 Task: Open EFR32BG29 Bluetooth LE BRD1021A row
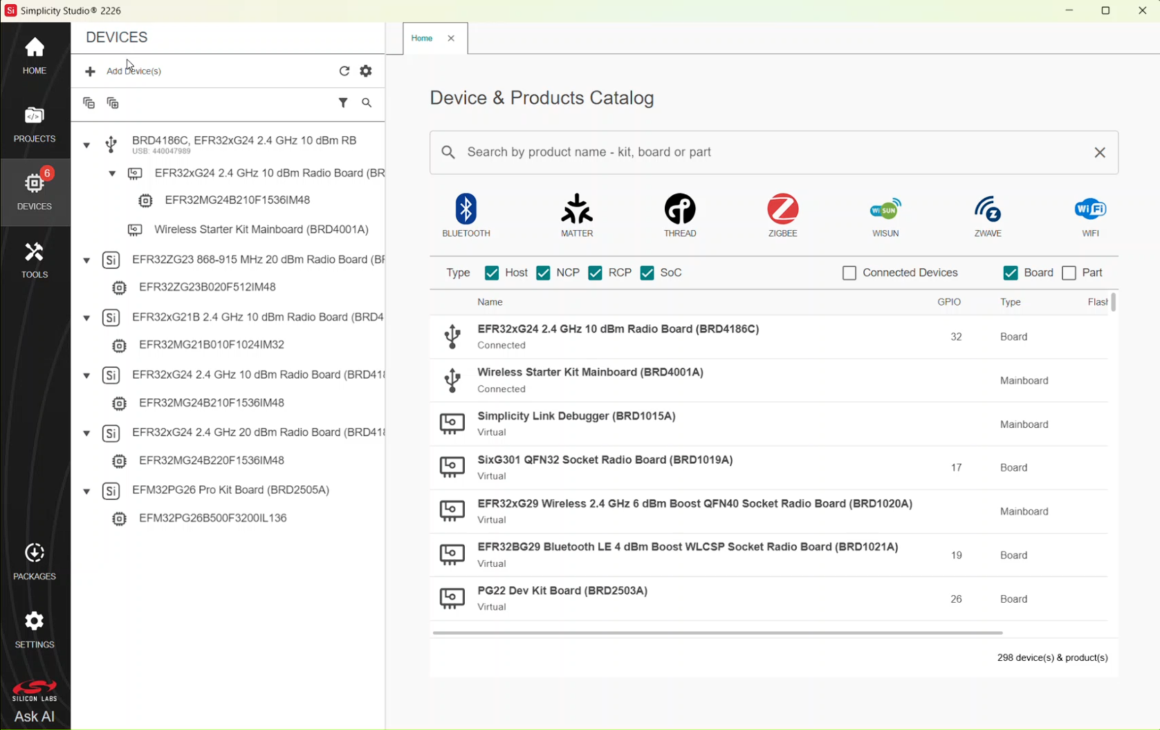tap(768, 554)
